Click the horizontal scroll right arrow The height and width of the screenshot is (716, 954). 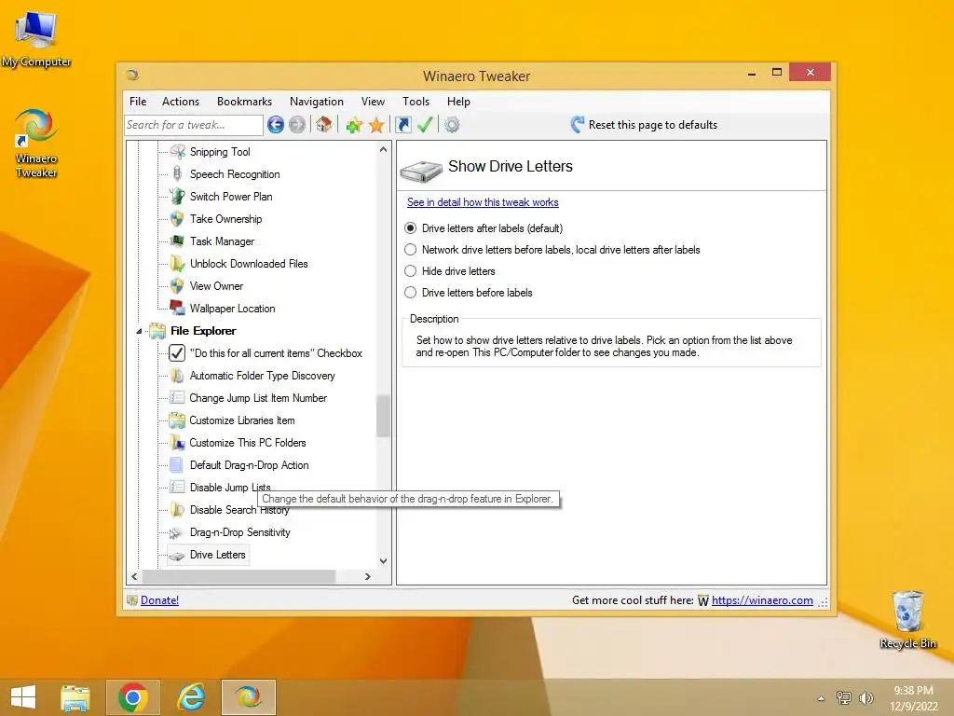click(x=367, y=576)
